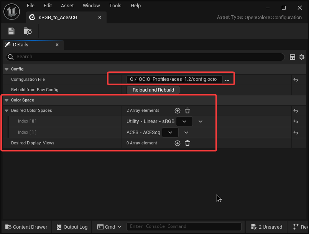Close the sRGB_to_AcesCG tab
The width and height of the screenshot is (309, 234).
[100, 18]
